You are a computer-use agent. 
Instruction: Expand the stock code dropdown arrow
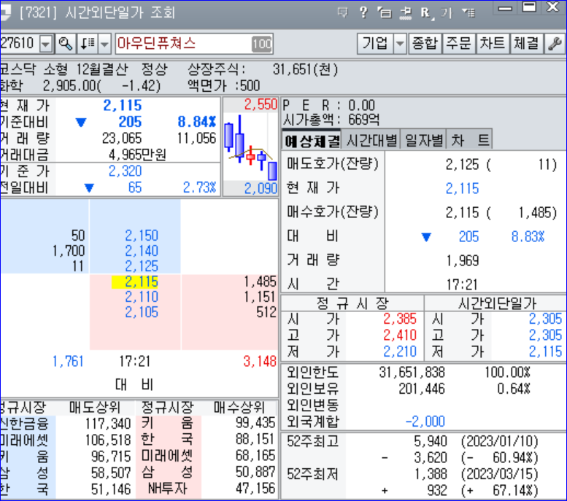click(x=46, y=44)
